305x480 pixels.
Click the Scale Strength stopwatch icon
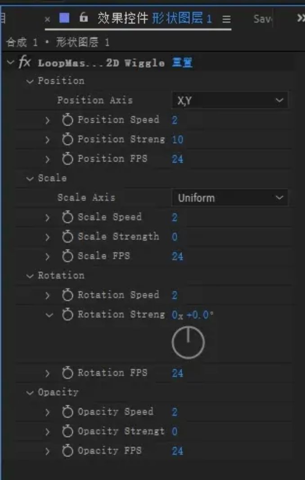67,237
